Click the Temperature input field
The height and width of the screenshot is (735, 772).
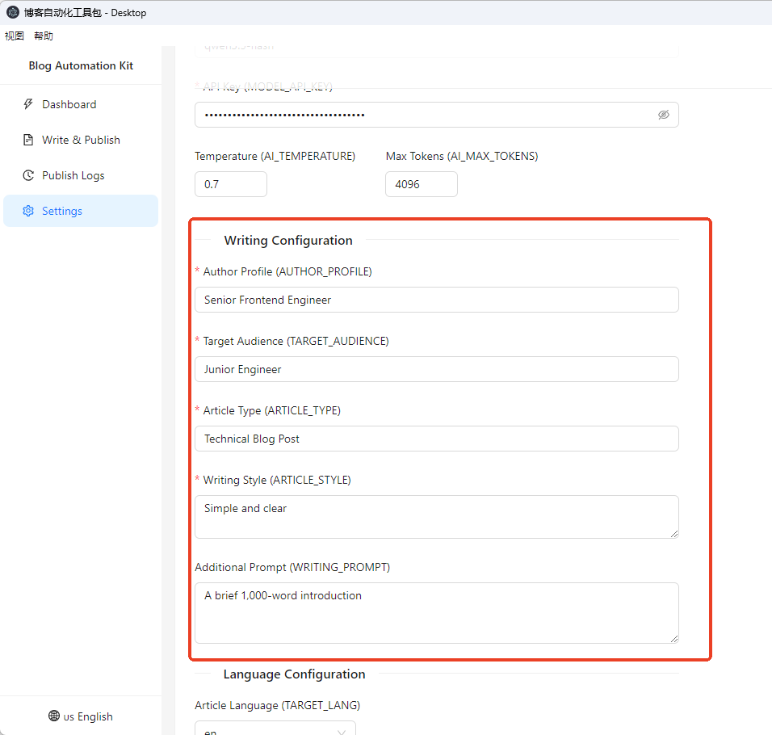(231, 184)
